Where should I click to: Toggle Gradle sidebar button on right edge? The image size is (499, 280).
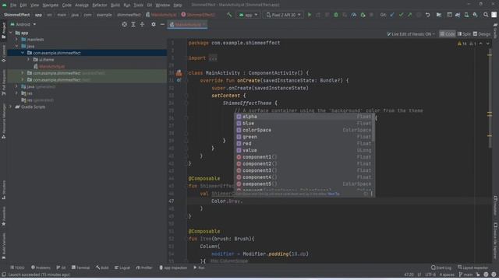point(496,31)
